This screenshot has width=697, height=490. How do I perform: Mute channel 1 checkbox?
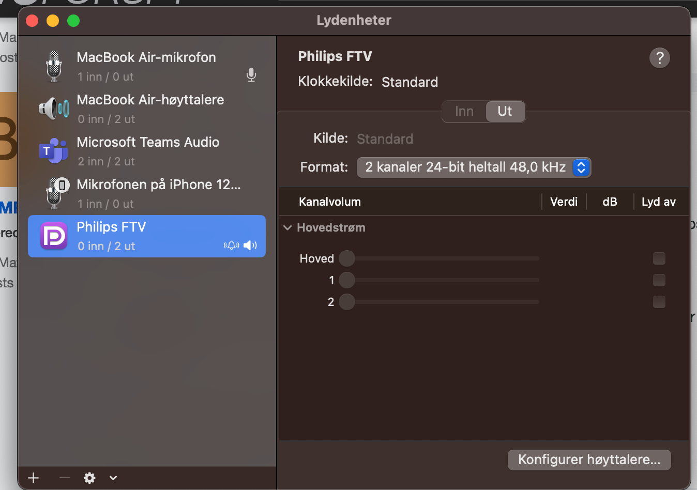coord(659,280)
